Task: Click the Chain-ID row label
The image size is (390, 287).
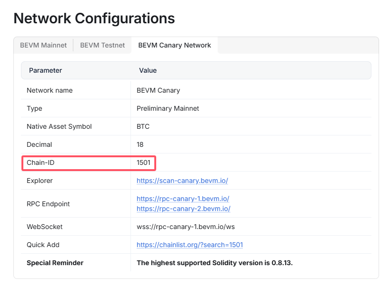Action: (x=41, y=163)
